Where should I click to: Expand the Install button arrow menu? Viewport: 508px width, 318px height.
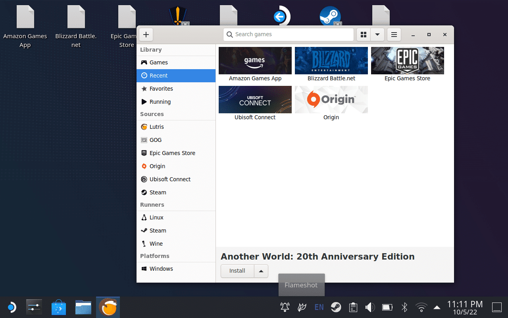261,271
